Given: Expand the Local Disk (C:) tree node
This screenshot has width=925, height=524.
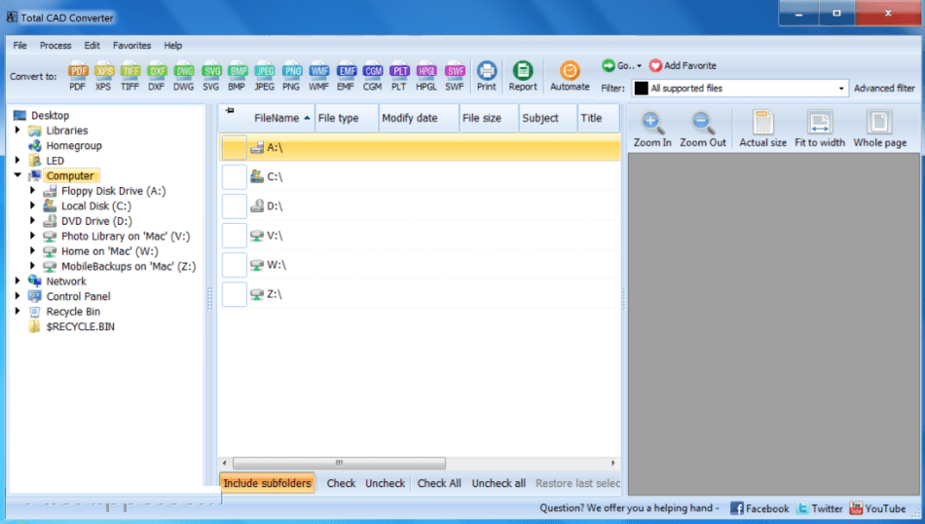Looking at the screenshot, I should click(34, 206).
